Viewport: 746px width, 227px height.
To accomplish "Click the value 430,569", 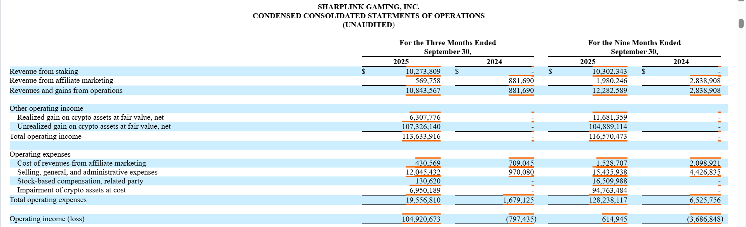I will [x=428, y=163].
